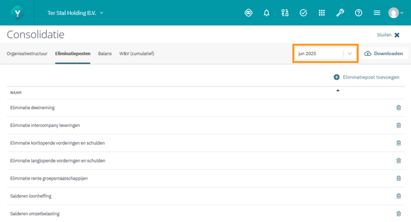Click the Downloaden button
Viewport: 411px width, 222px height.
(x=383, y=53)
